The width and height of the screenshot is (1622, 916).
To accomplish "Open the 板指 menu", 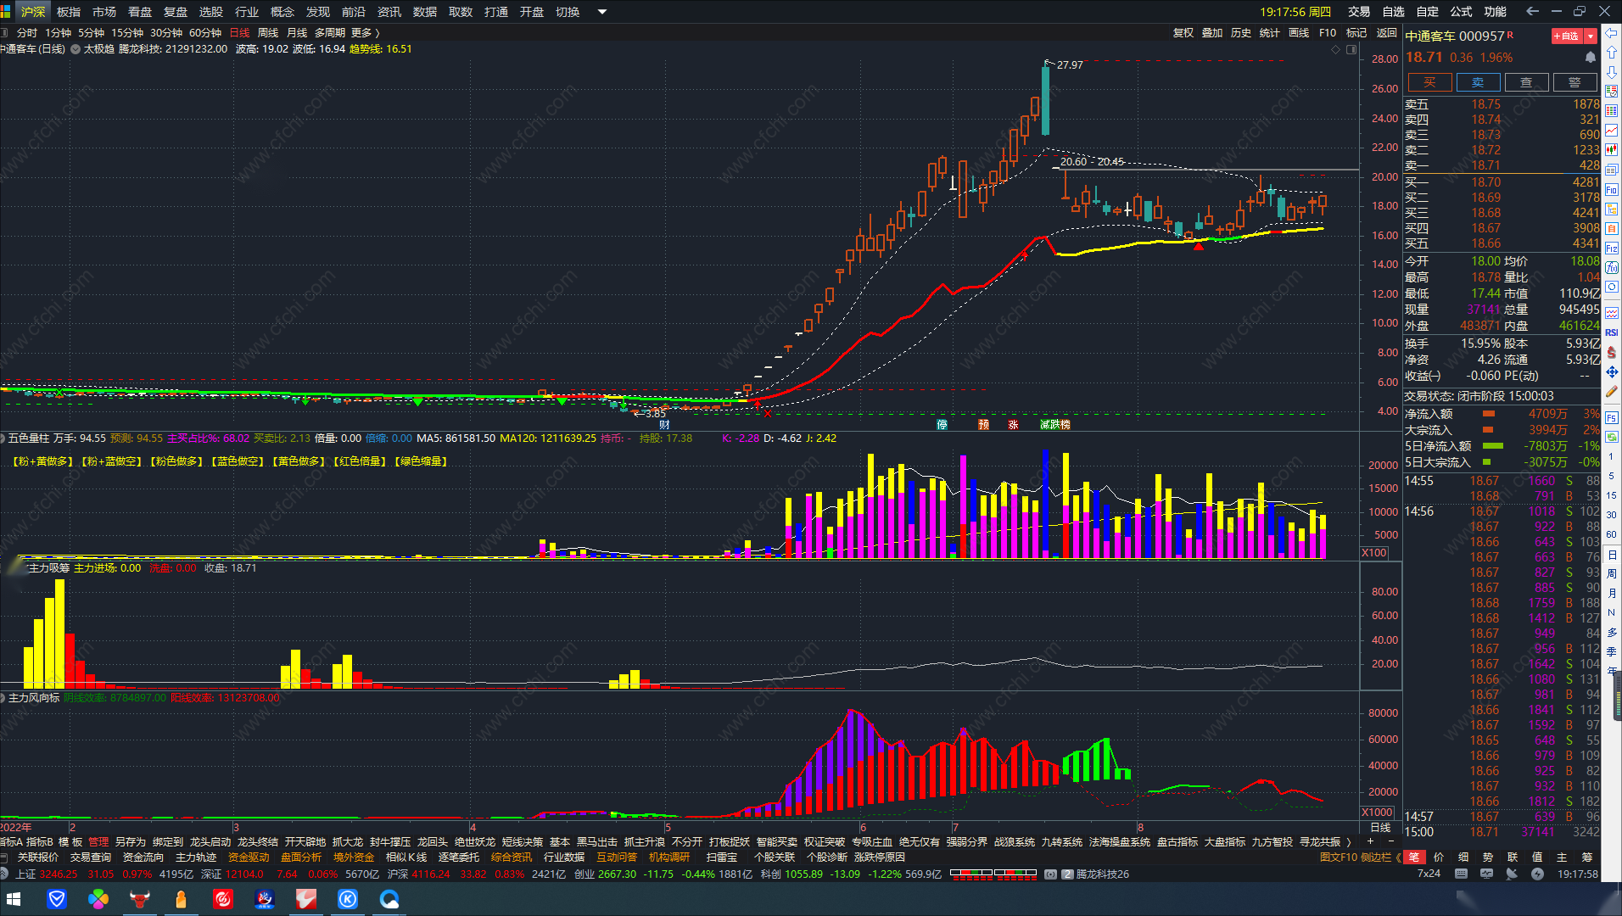I will [69, 12].
